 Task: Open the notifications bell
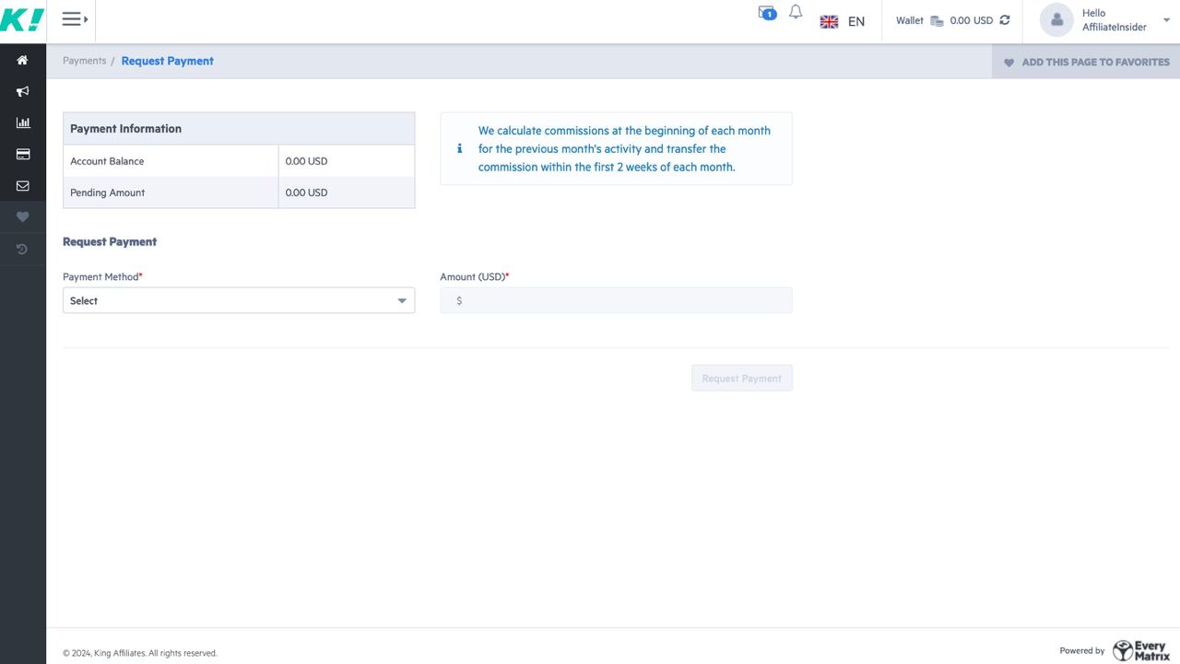(x=796, y=12)
